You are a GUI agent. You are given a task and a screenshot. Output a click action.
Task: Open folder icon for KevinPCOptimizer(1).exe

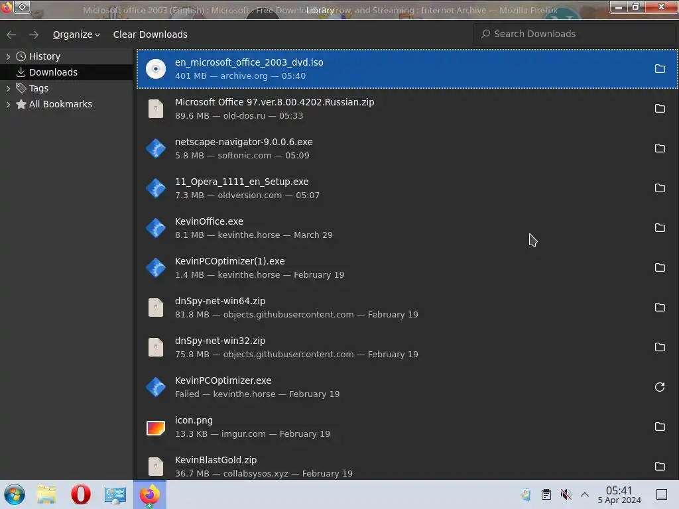tap(660, 268)
